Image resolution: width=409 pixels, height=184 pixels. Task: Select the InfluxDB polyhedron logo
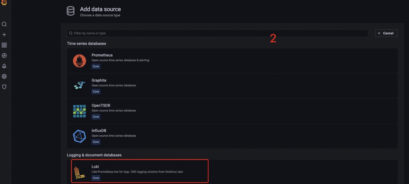(x=79, y=136)
